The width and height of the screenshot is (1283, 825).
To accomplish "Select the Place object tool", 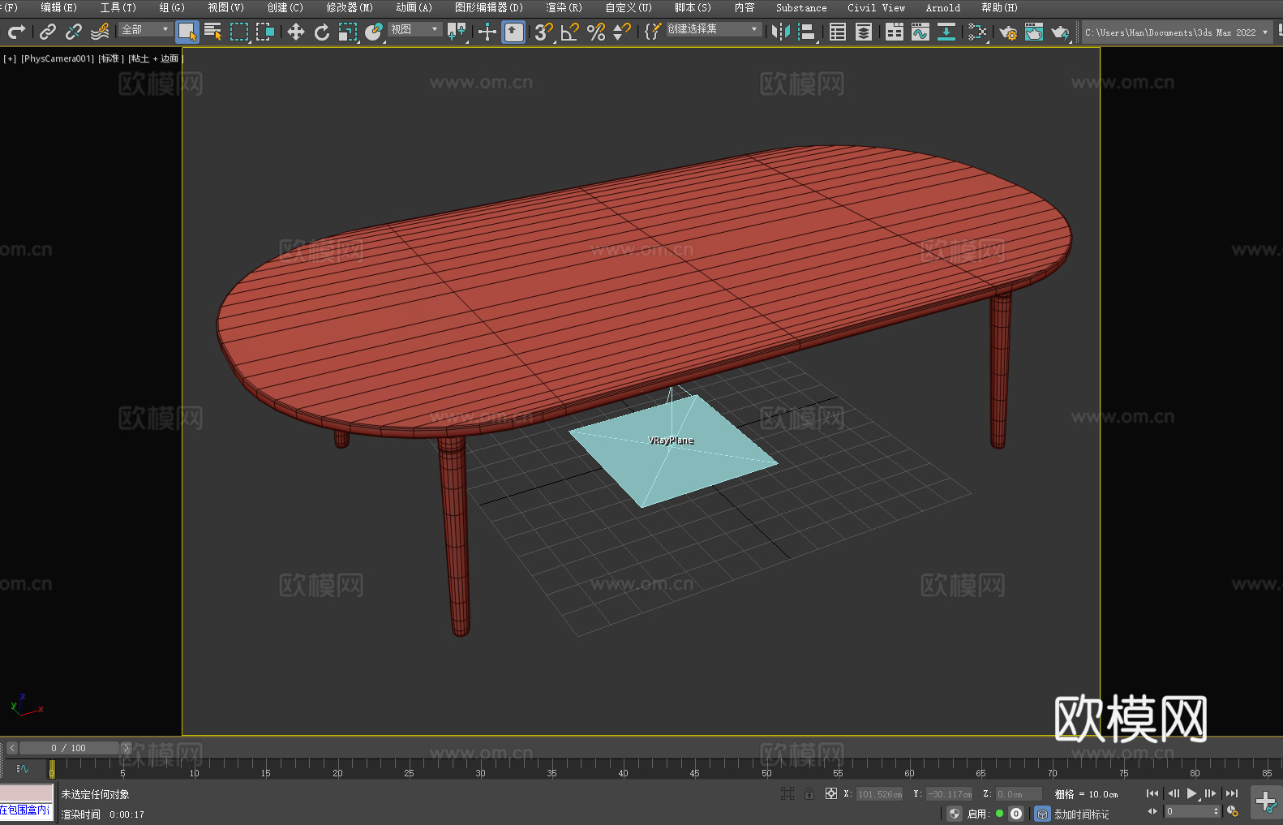I will tap(373, 32).
